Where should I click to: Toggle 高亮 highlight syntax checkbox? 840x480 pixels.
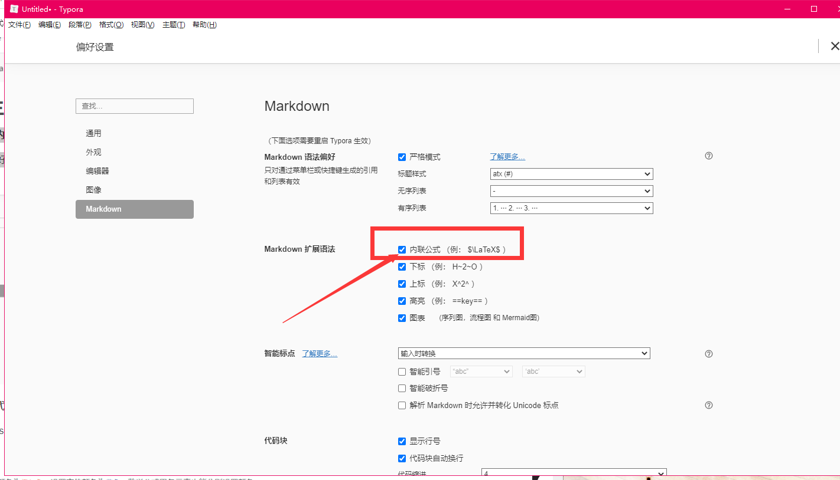(x=402, y=301)
